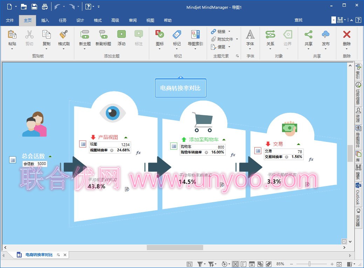Click the Undo arrow
Viewport: 364px width, 268px height.
click(57, 7)
